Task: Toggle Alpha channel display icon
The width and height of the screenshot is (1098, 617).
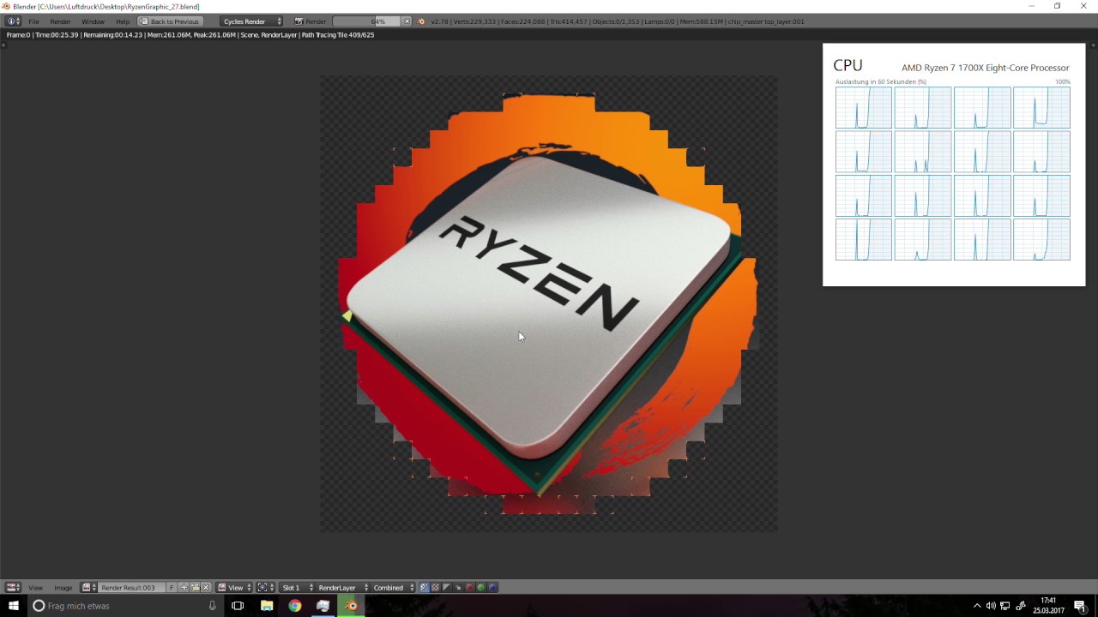Action: 446,588
